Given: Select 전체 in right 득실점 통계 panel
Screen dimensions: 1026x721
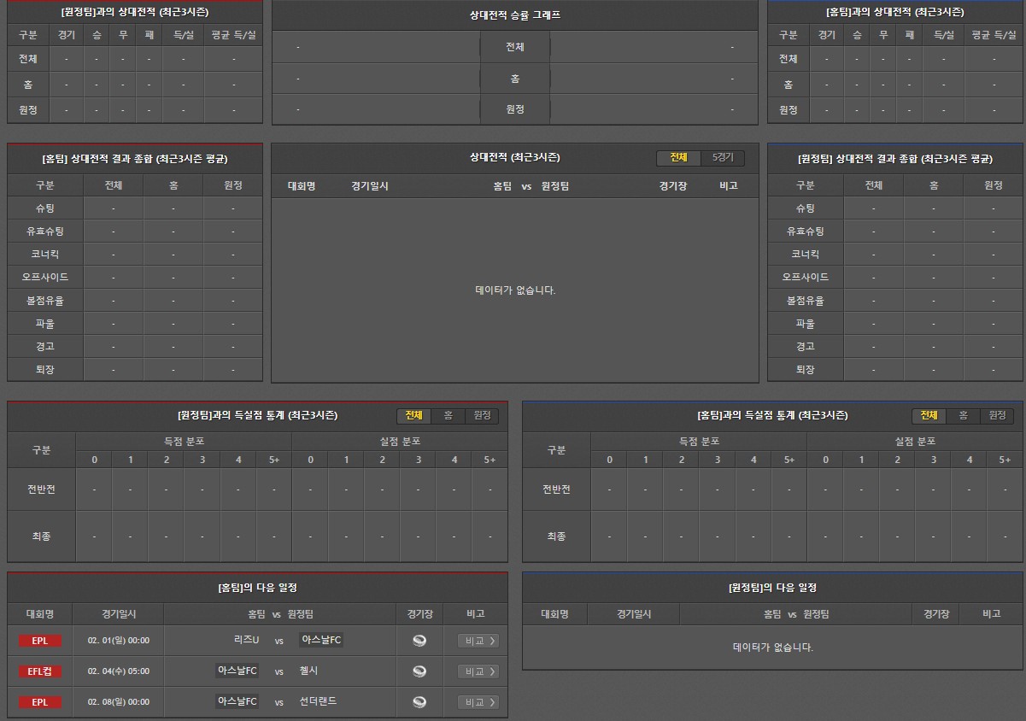Looking at the screenshot, I should point(928,415).
